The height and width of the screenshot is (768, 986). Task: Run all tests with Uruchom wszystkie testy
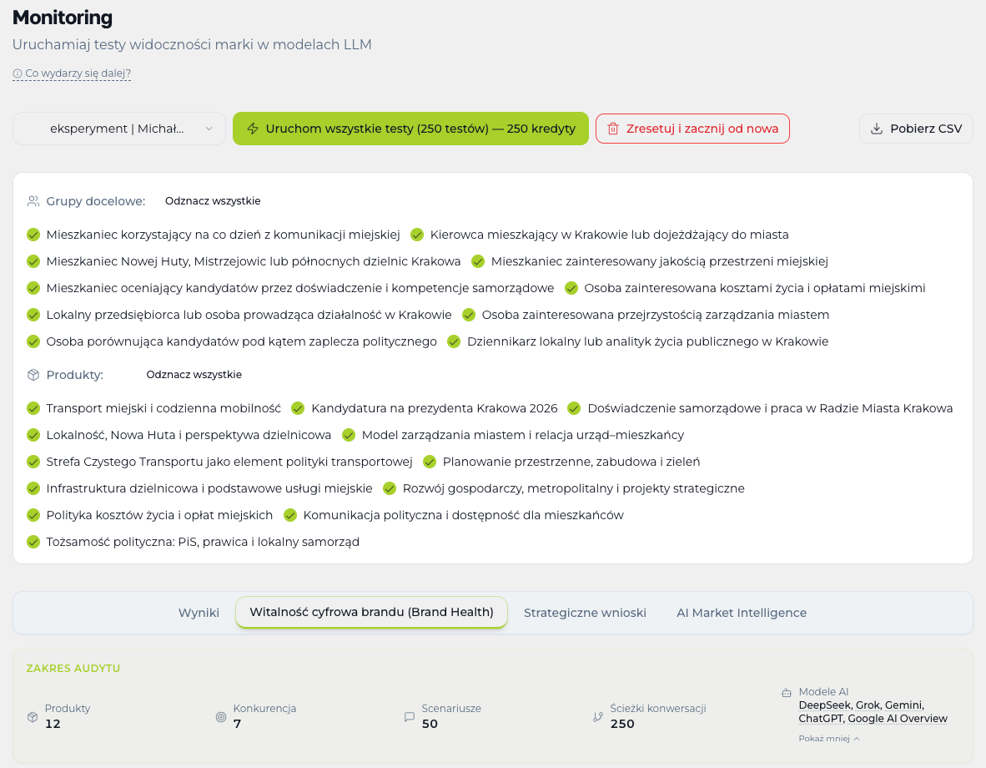coord(410,129)
